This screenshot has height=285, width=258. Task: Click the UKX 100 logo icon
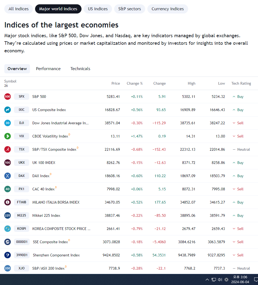[x=8, y=163]
